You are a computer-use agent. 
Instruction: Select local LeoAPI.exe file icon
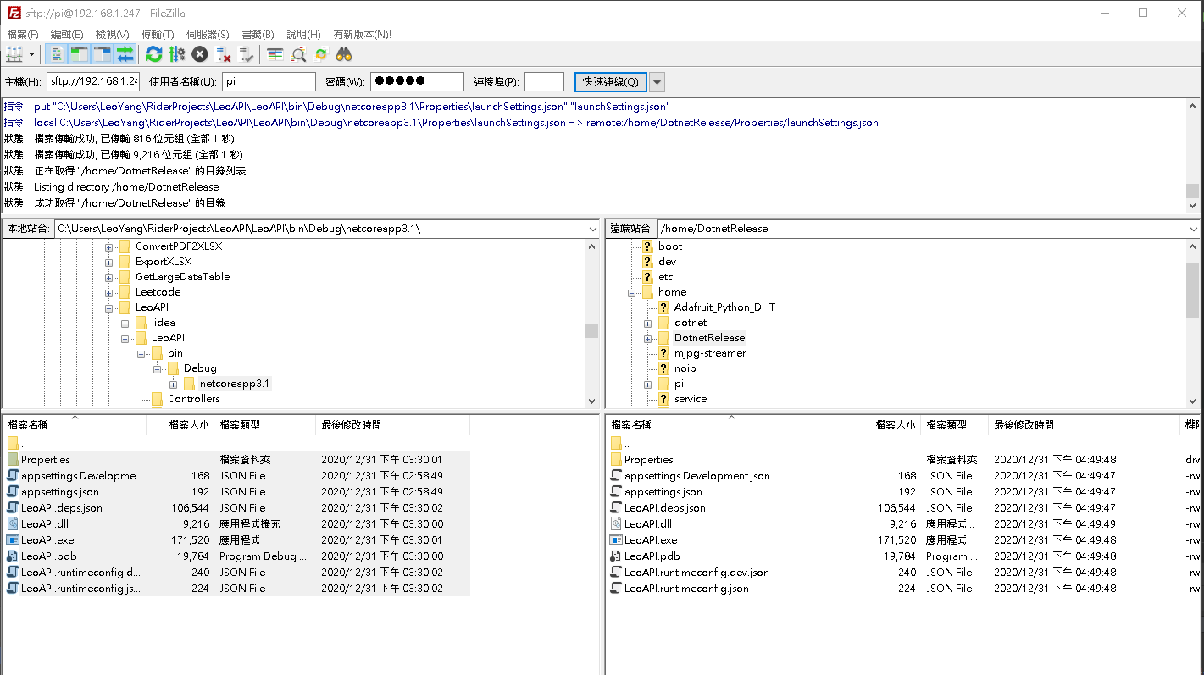tap(13, 539)
